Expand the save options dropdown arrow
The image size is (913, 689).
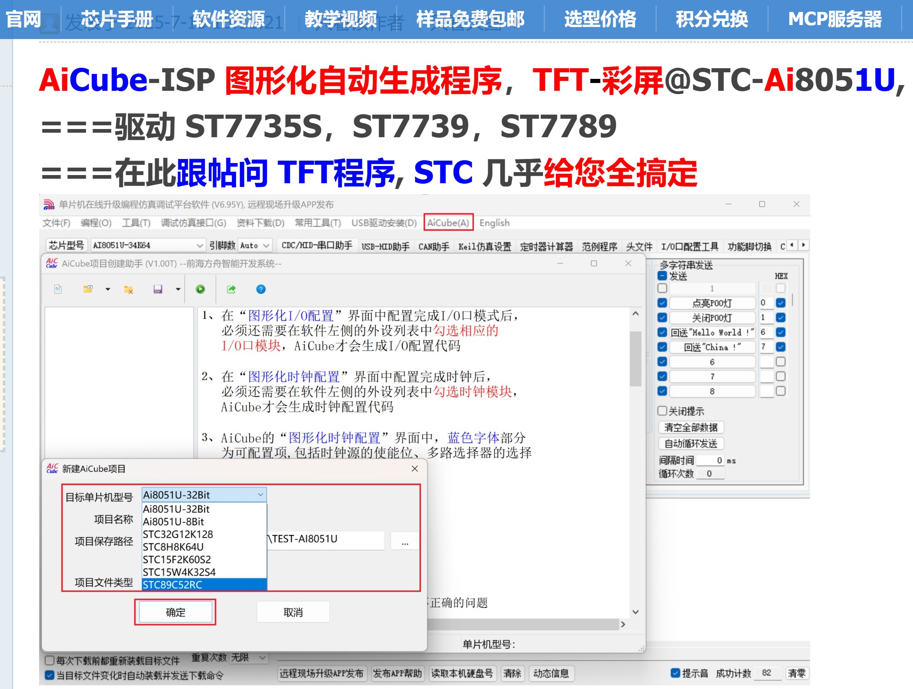coord(178,290)
